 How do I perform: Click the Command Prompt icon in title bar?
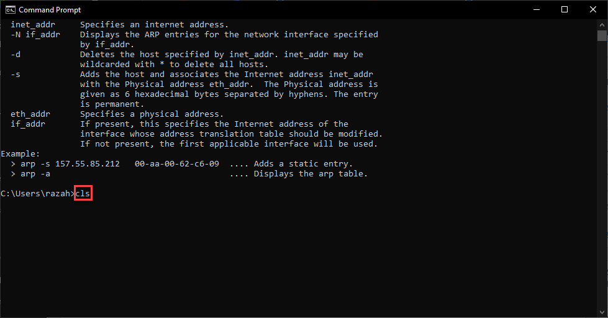tap(11, 10)
